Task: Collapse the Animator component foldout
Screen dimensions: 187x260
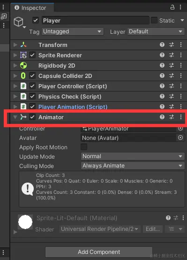Action: pyautogui.click(x=15, y=117)
